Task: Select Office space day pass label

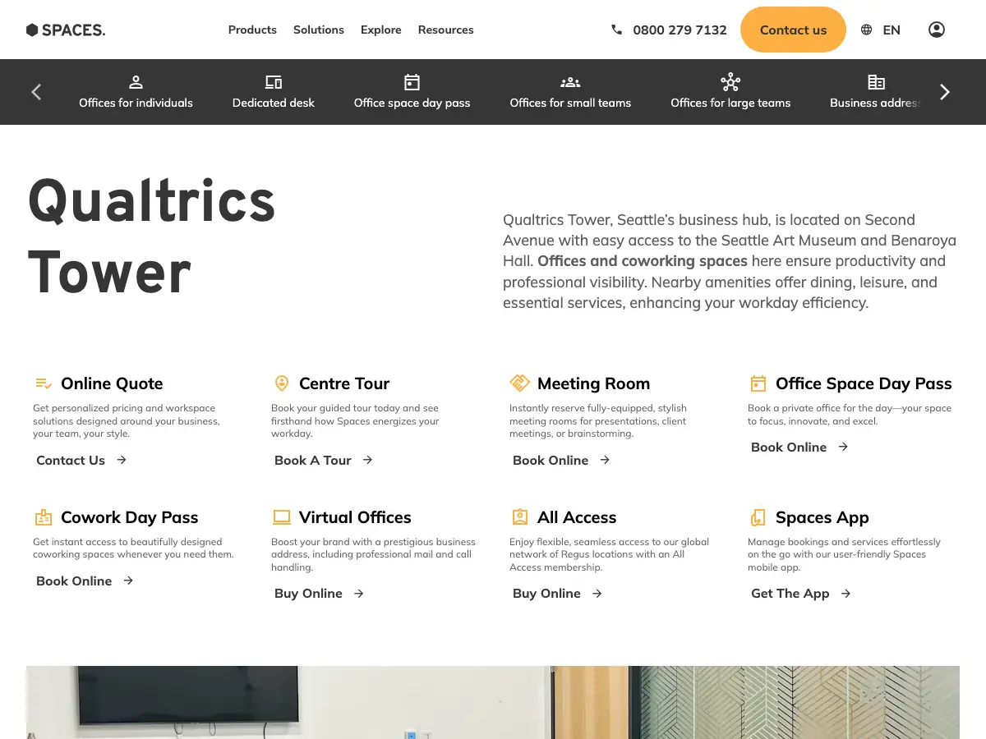Action: (x=412, y=103)
